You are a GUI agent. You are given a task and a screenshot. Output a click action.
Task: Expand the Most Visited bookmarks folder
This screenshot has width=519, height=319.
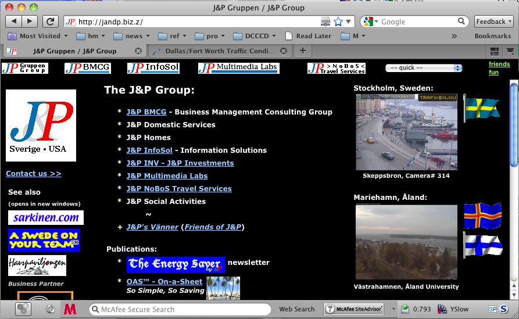38,36
